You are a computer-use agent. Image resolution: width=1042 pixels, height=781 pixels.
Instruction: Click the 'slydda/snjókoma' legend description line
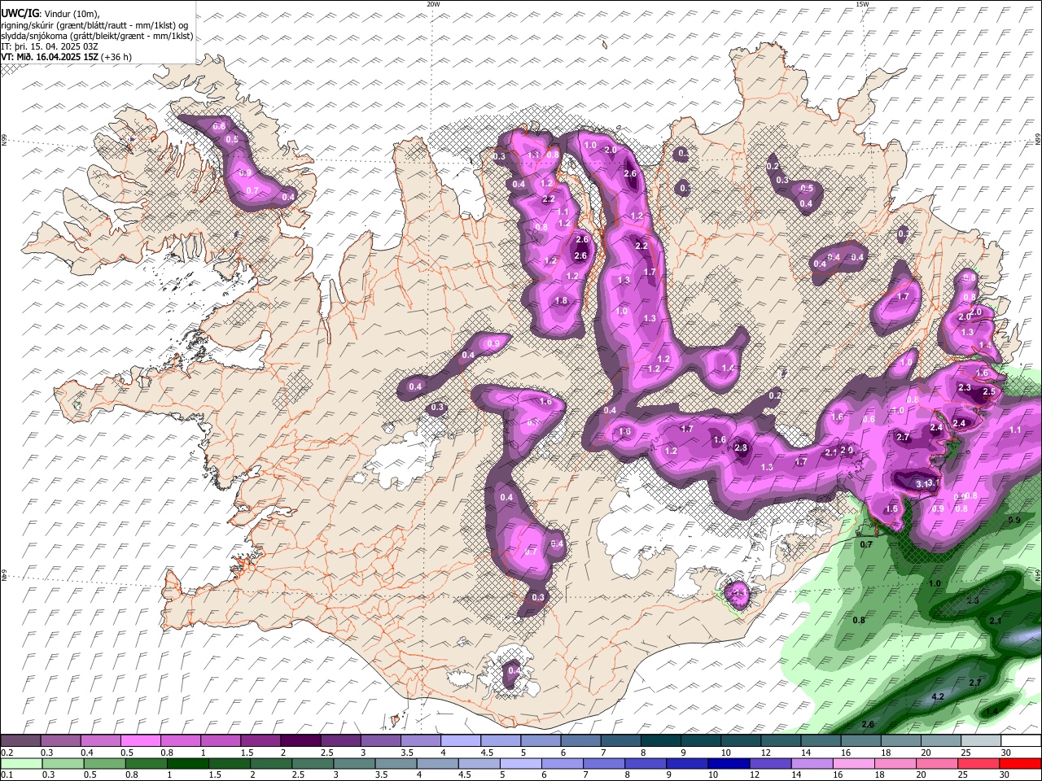pos(97,36)
